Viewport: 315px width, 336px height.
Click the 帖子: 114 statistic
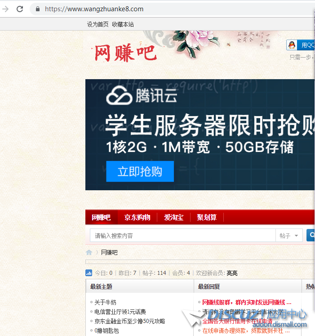tap(155, 273)
